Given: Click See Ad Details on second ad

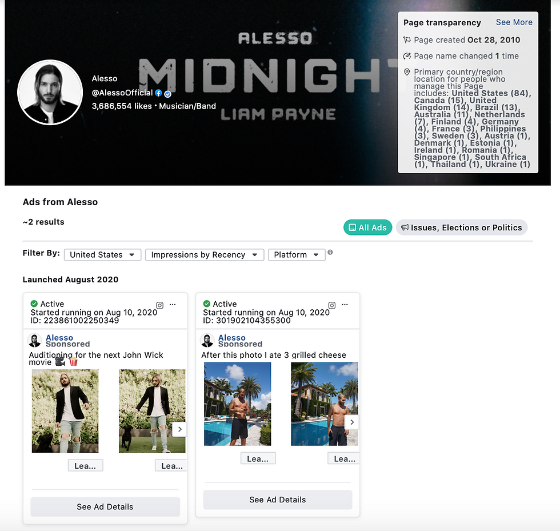Looking at the screenshot, I should 278,500.
